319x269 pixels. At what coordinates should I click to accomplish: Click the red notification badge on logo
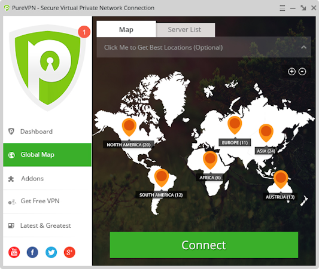pos(84,32)
